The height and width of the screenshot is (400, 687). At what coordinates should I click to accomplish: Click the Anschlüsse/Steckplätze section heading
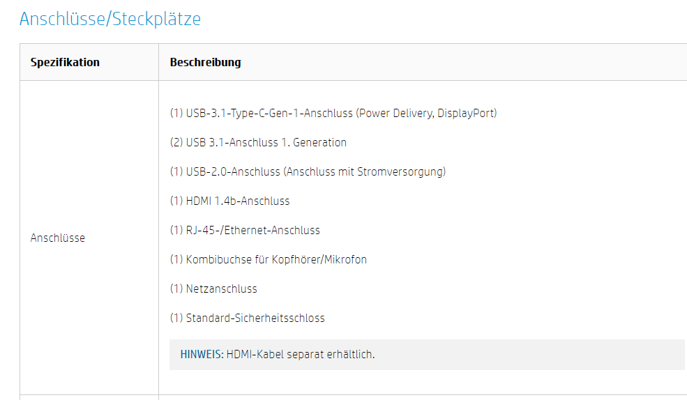pyautogui.click(x=110, y=19)
